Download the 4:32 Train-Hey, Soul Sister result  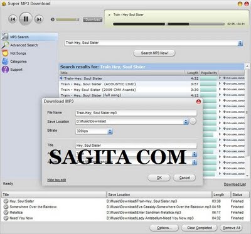(233, 78)
